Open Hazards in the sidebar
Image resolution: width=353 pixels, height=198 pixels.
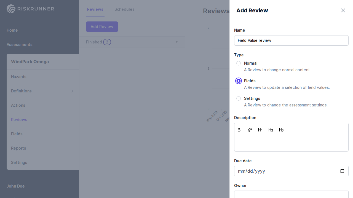coord(19,77)
